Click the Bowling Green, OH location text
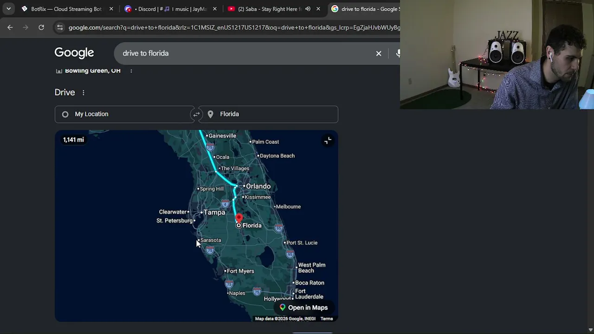 [x=93, y=71]
